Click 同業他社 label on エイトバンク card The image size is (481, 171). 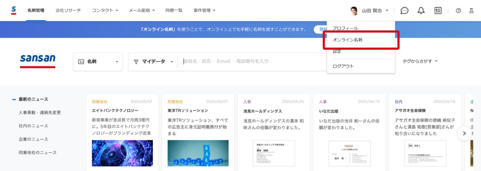pyautogui.click(x=100, y=102)
